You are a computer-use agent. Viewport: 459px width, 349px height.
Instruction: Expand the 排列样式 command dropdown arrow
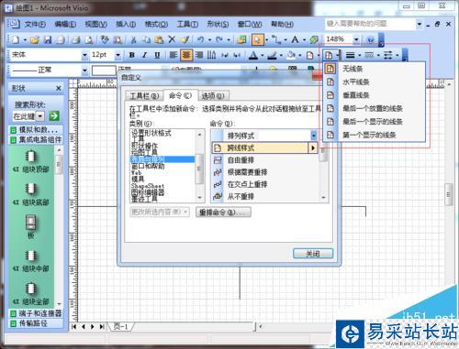(x=314, y=136)
